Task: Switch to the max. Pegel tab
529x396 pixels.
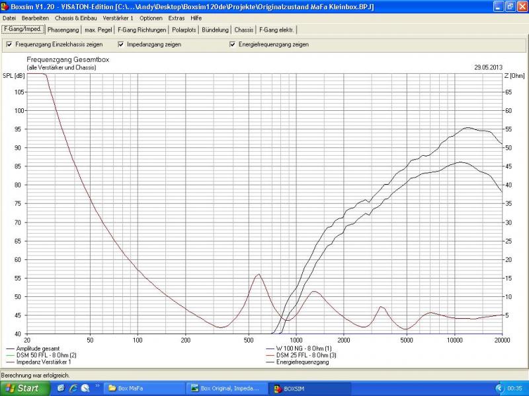Action: click(x=98, y=30)
